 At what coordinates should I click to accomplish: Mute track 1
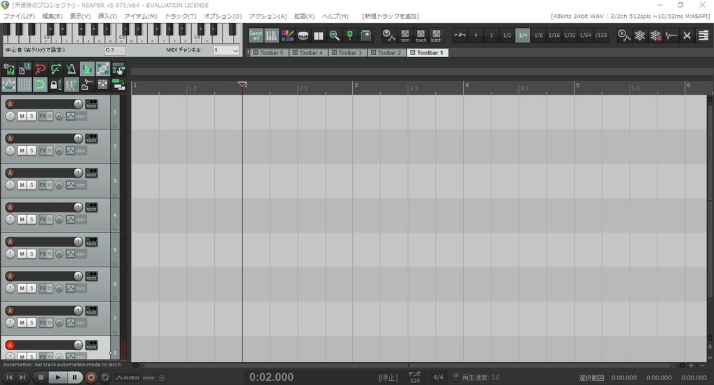[x=22, y=116]
